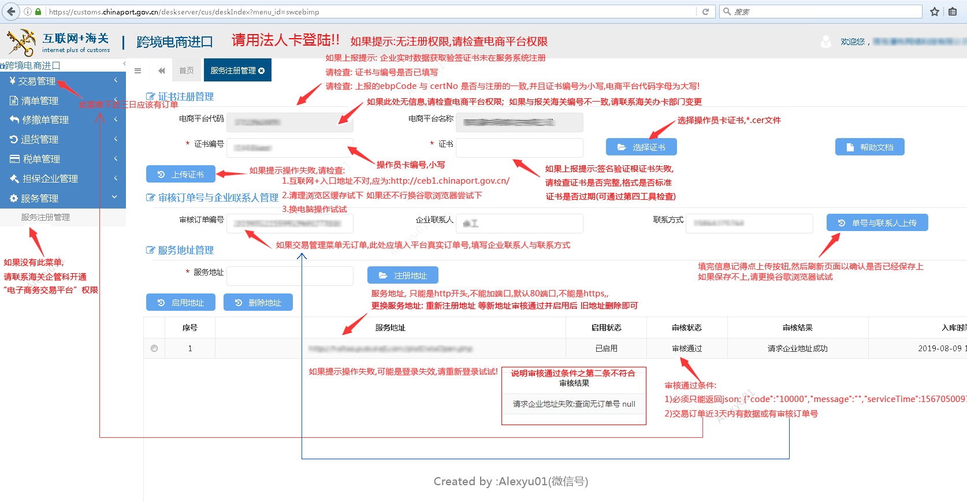Click the 上传证书 button
This screenshot has height=502, width=967.
tap(181, 174)
